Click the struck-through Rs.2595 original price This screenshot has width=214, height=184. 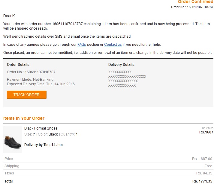[207, 128]
